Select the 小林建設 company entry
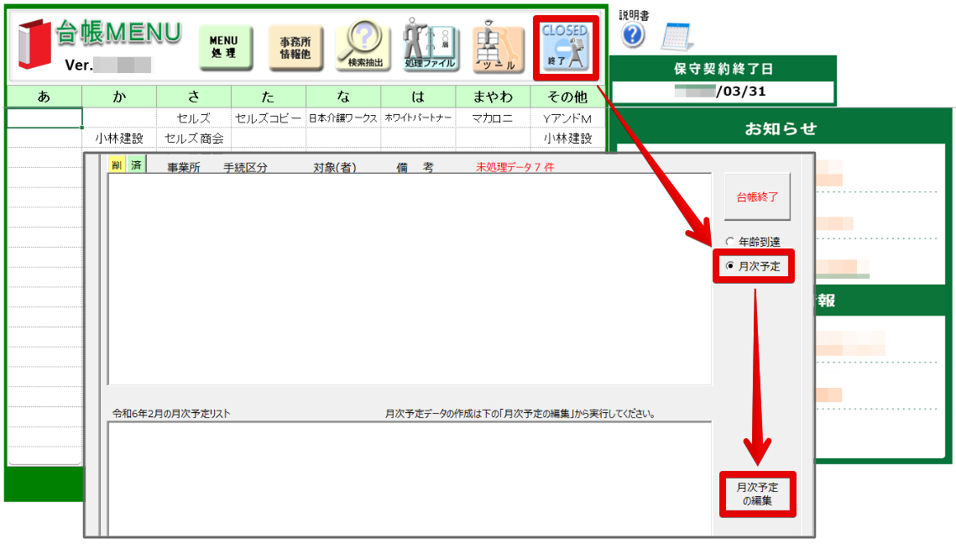 [118, 139]
